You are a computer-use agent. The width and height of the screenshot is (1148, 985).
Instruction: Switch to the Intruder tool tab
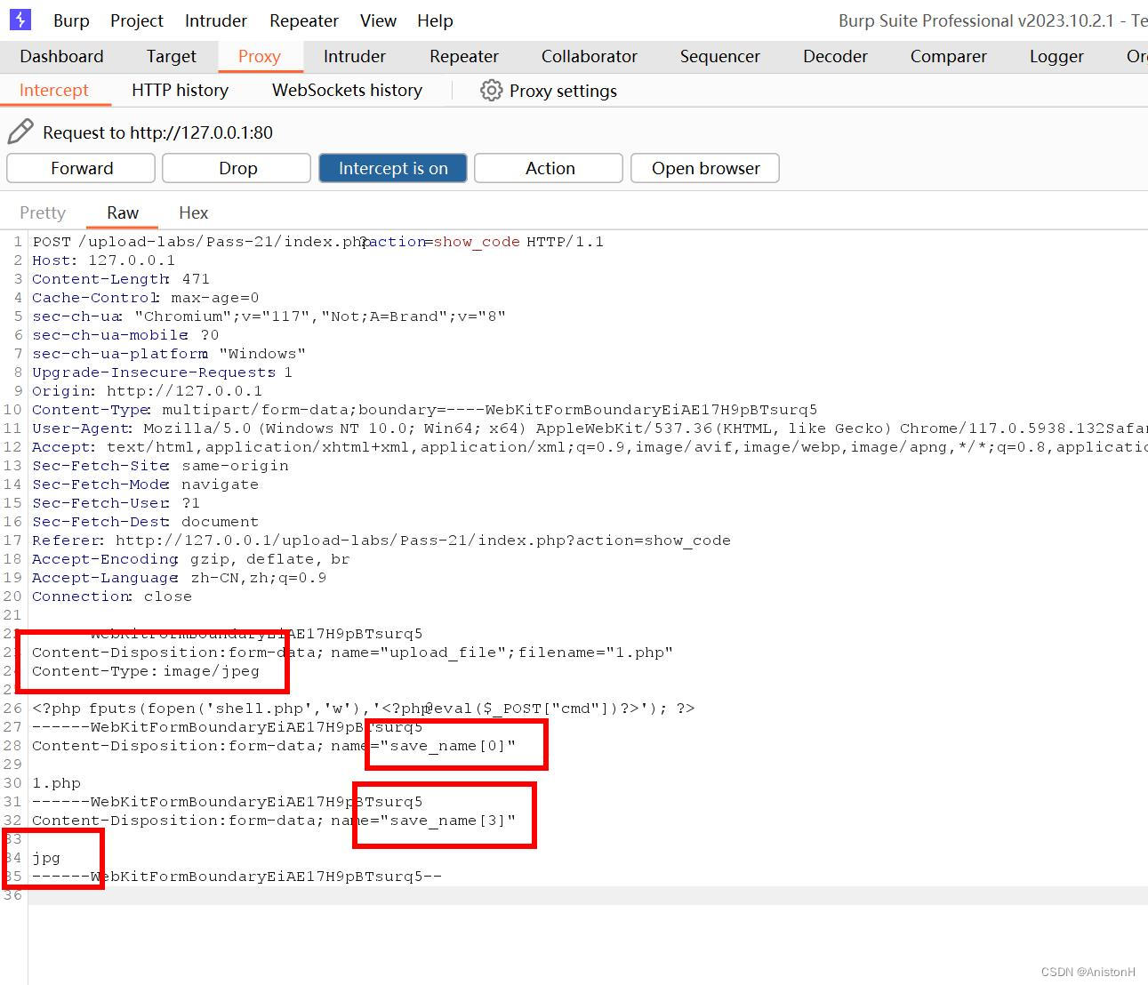tap(355, 56)
